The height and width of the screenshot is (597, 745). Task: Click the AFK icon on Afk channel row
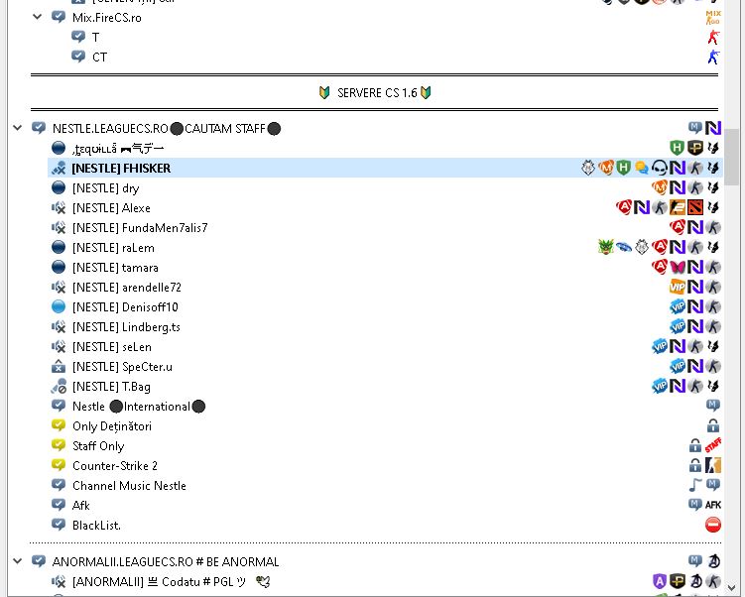click(713, 505)
